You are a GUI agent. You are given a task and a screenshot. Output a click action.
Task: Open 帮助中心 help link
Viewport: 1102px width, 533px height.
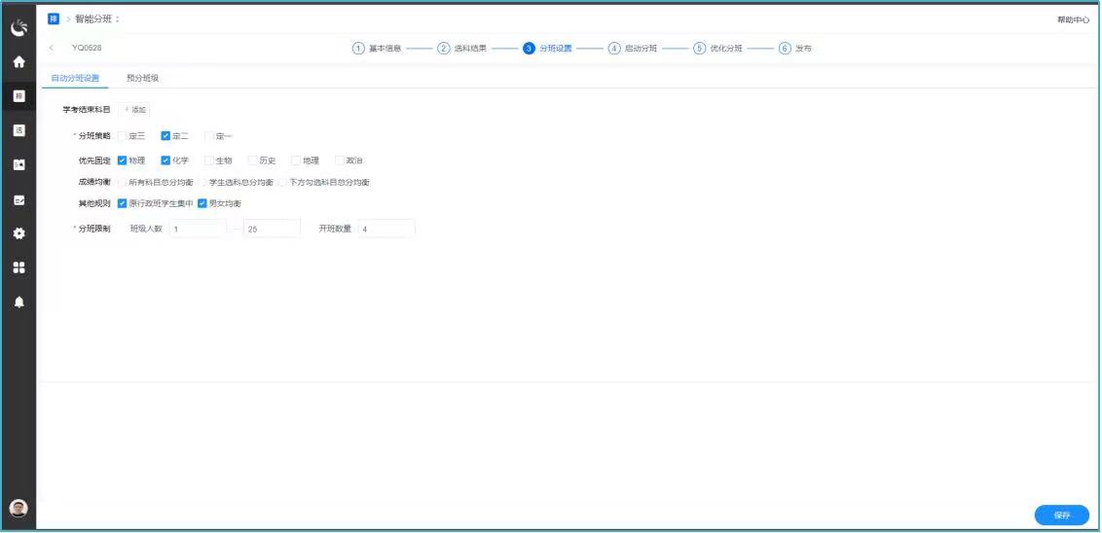tap(1073, 19)
